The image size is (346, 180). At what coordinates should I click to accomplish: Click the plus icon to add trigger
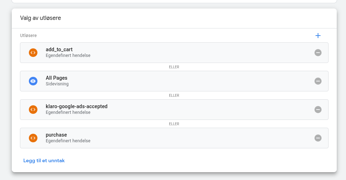(x=318, y=36)
